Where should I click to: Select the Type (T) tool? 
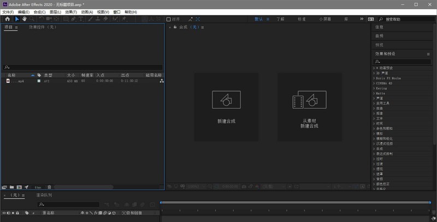[81, 18]
